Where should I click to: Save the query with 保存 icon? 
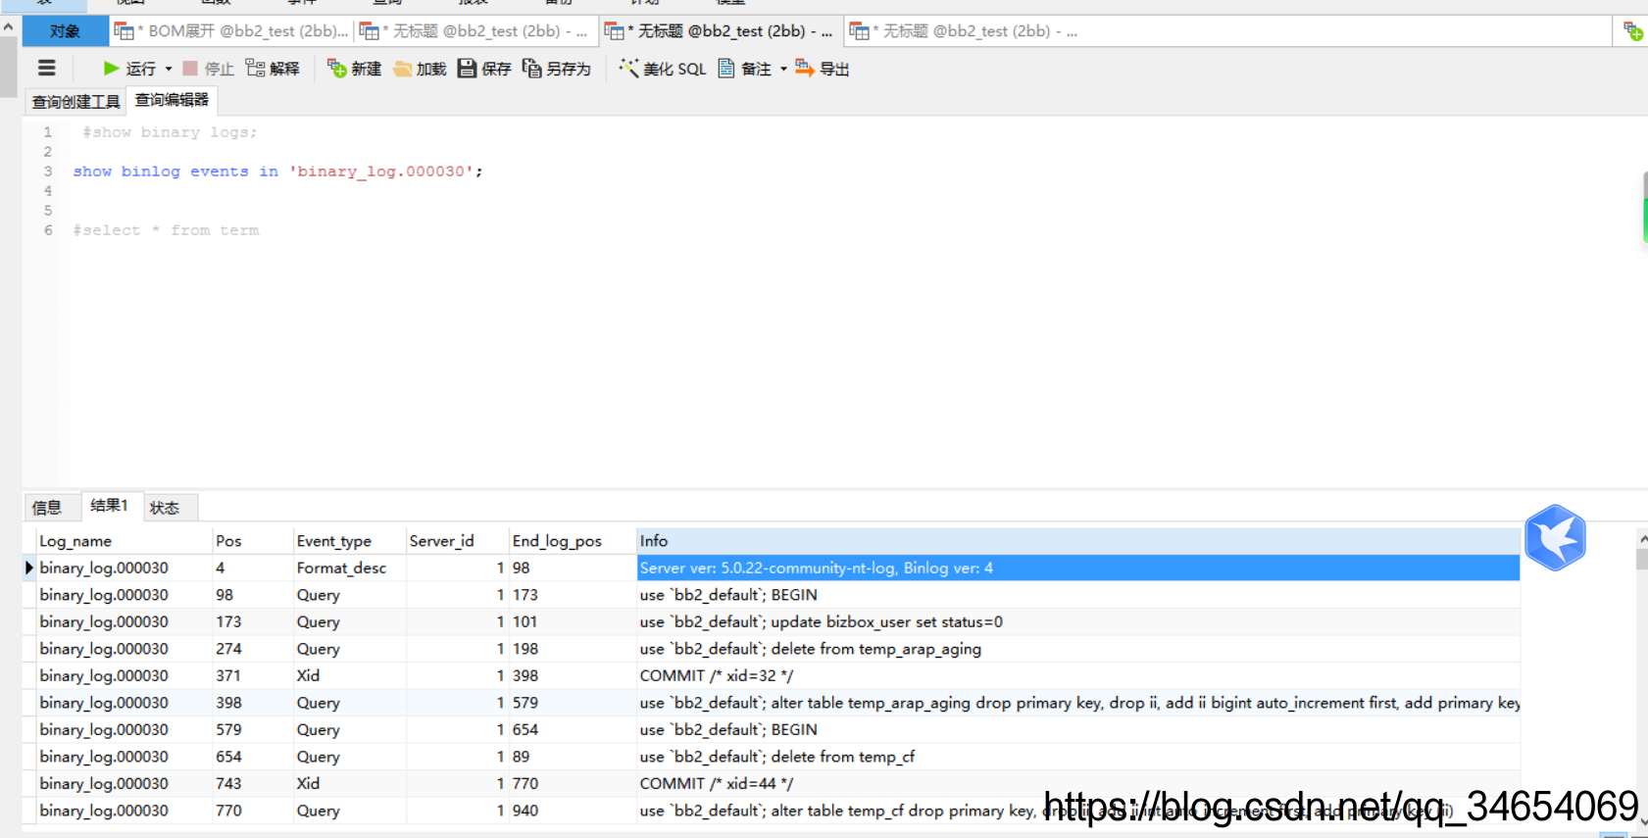(x=468, y=69)
